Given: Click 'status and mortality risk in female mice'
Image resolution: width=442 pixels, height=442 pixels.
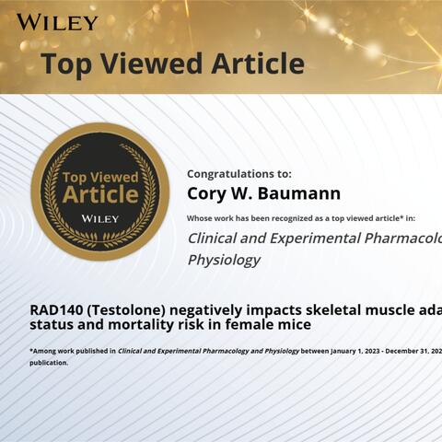Looking at the screenshot, I should pyautogui.click(x=170, y=325).
